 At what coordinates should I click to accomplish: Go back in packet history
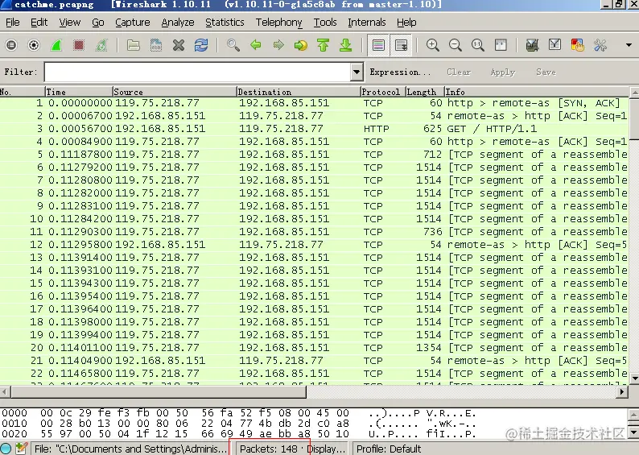click(255, 45)
